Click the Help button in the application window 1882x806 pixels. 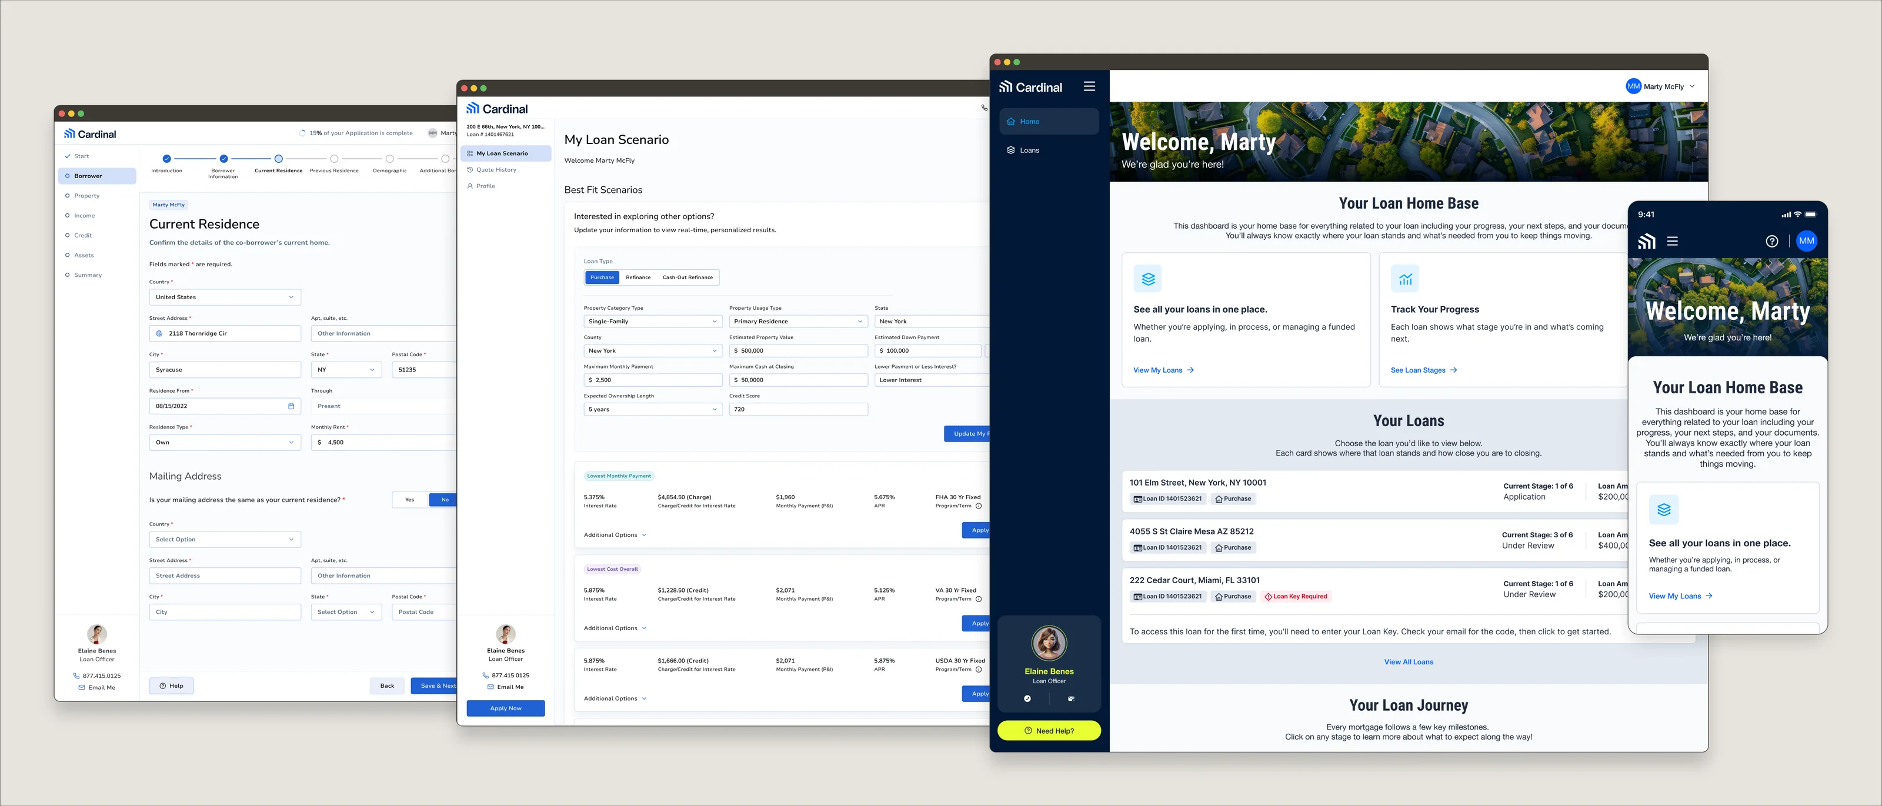tap(172, 686)
